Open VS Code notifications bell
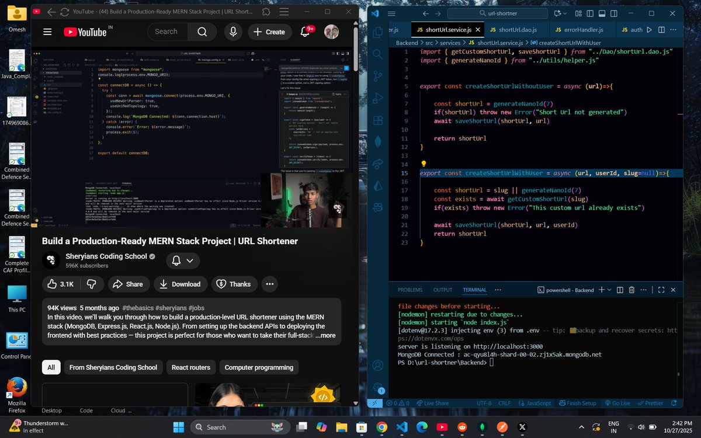This screenshot has height=438, width=701. point(675,403)
